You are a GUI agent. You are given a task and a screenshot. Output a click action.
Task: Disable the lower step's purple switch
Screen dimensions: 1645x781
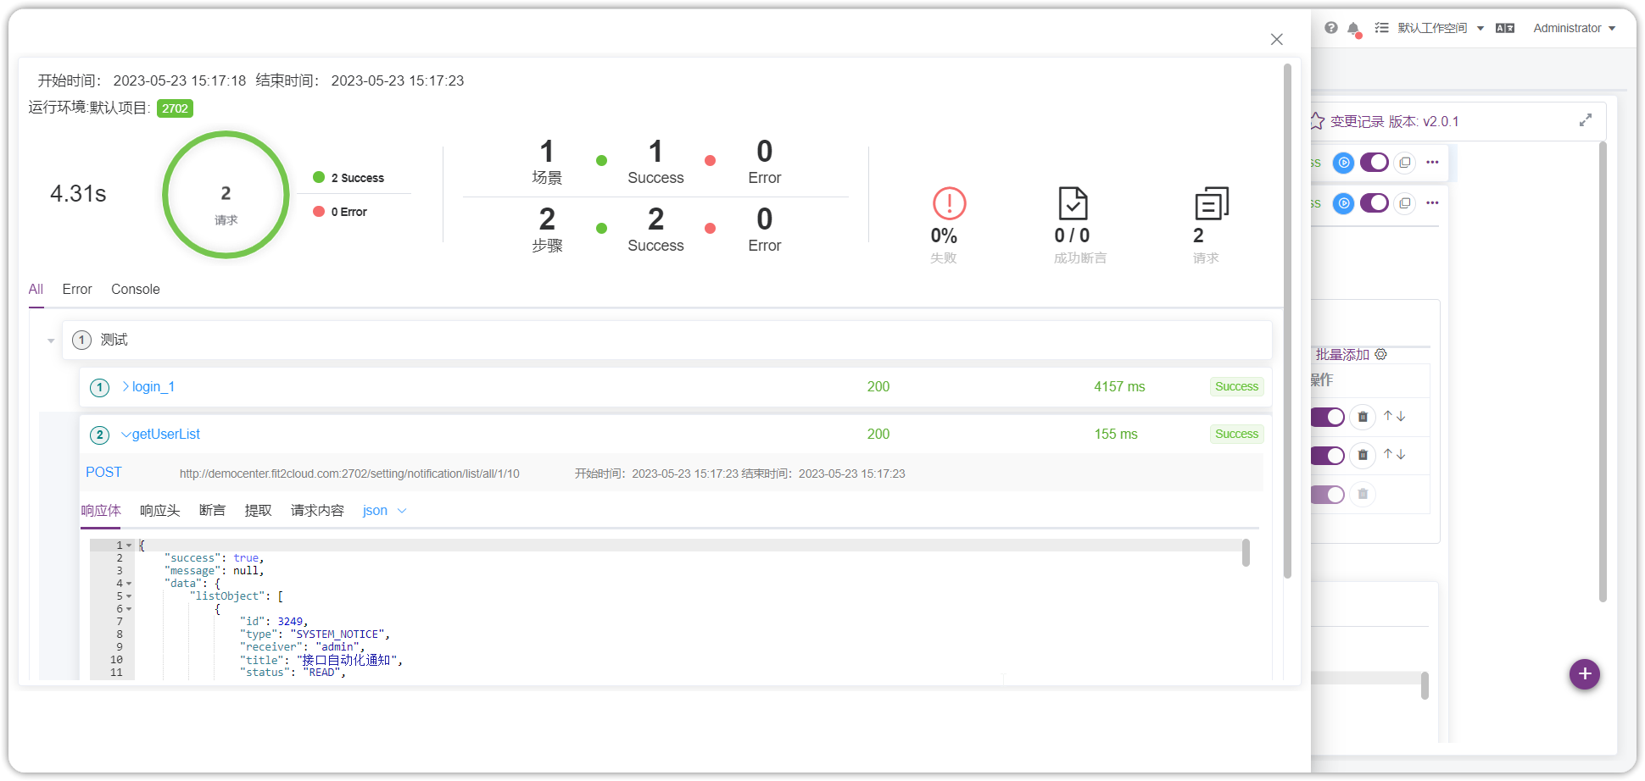coord(1375,203)
